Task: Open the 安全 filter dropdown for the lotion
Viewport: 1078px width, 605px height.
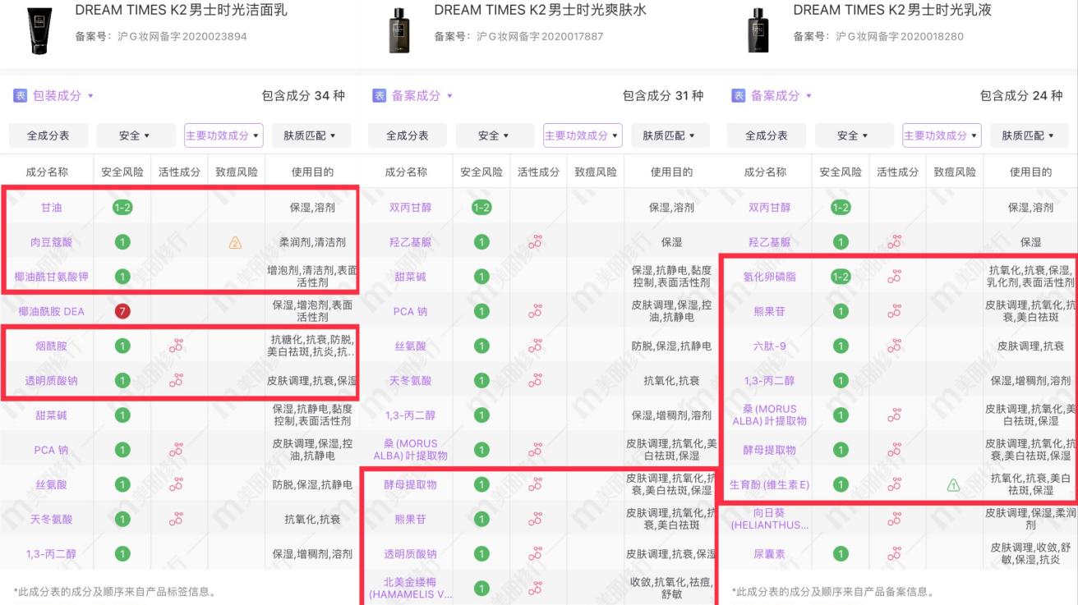Action: [854, 135]
